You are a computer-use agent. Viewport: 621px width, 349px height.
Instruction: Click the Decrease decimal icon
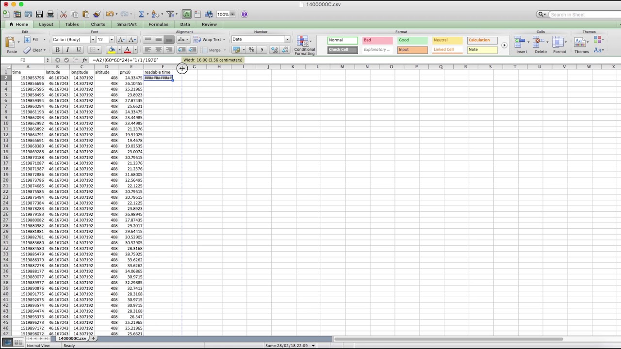pos(284,49)
